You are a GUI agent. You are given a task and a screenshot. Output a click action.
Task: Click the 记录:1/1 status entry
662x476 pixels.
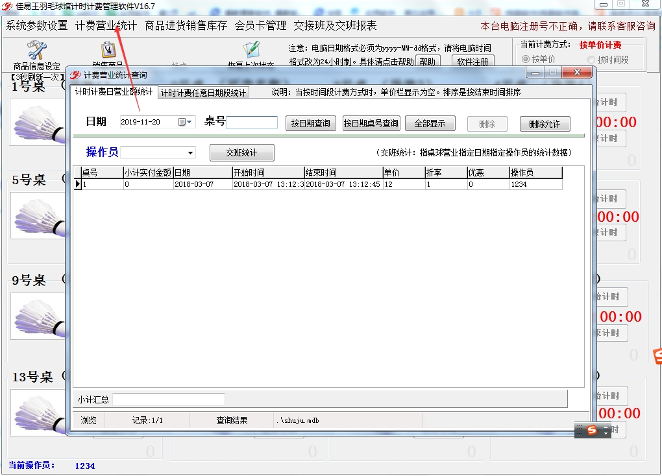point(147,420)
